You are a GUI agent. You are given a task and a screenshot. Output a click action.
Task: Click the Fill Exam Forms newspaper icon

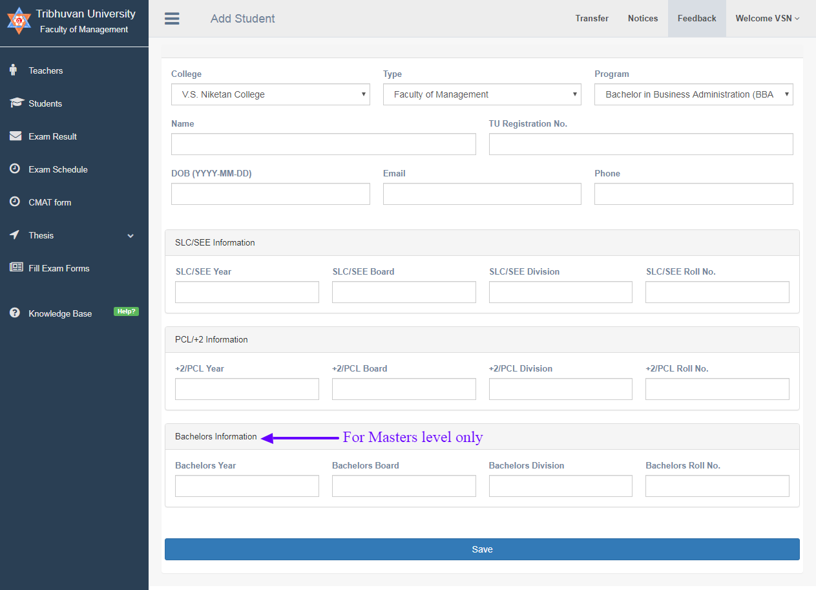(x=16, y=268)
